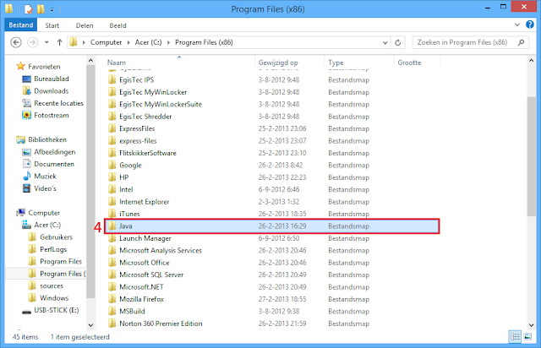Screen dimensions: 541x348
Task: Click the Back navigation arrow
Action: point(16,42)
